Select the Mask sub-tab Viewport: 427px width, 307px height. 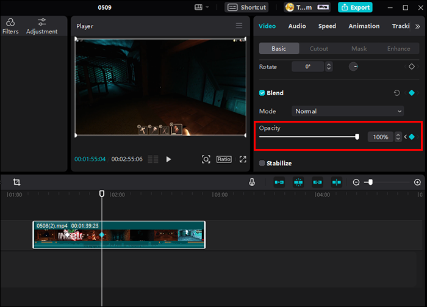point(359,49)
